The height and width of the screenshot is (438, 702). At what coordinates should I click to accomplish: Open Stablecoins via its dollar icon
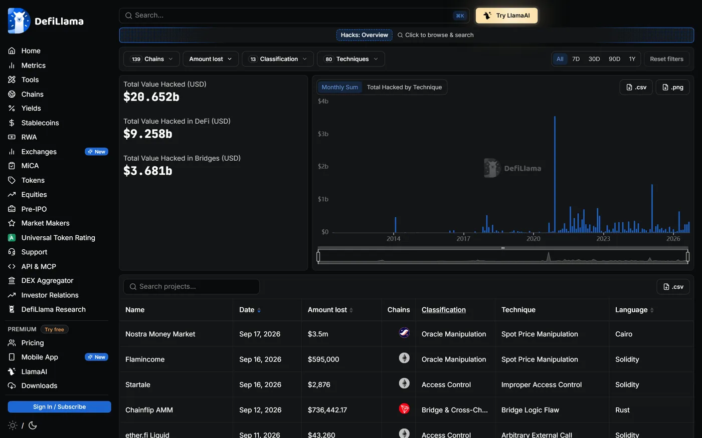12,123
